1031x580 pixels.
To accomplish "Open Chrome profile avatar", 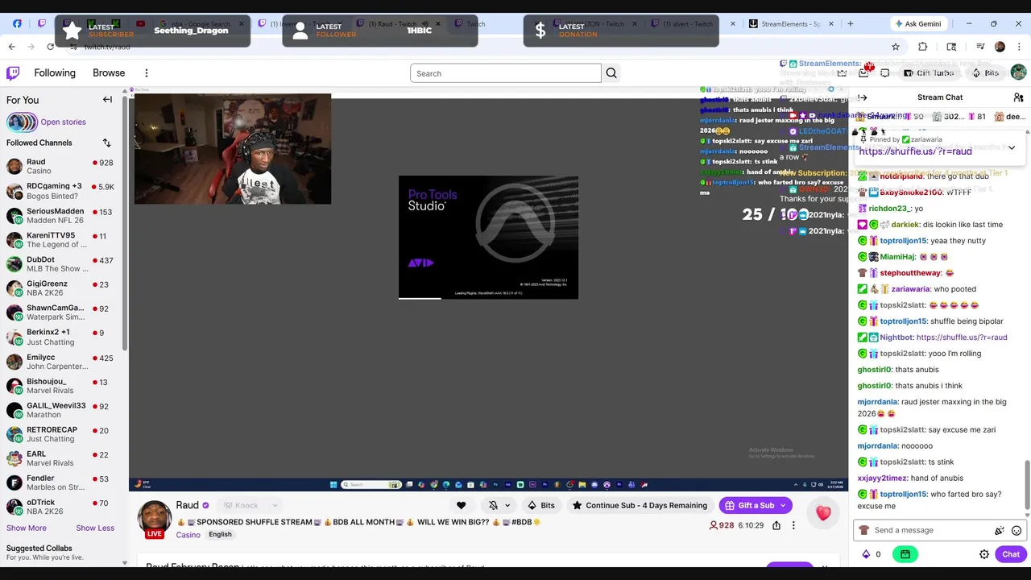I will [x=1000, y=47].
